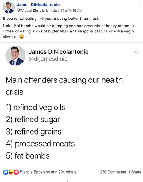The image size is (143, 182).
Task: Click the line reading 5) fat bombs
Action: point(28,156)
